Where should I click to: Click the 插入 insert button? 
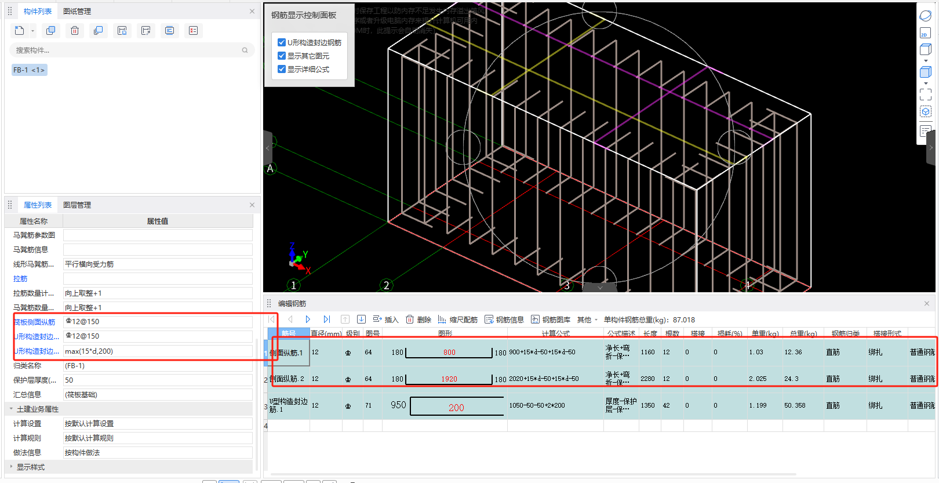(x=385, y=319)
